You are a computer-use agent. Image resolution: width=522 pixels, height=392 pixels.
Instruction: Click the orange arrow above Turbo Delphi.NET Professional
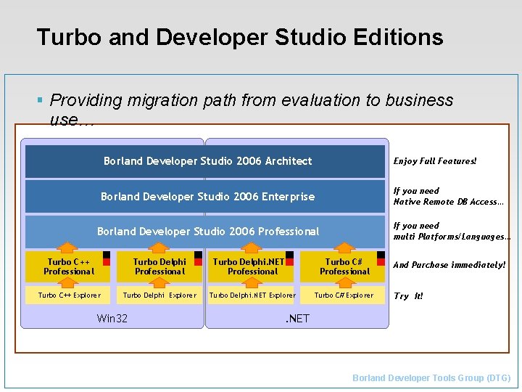[251, 248]
